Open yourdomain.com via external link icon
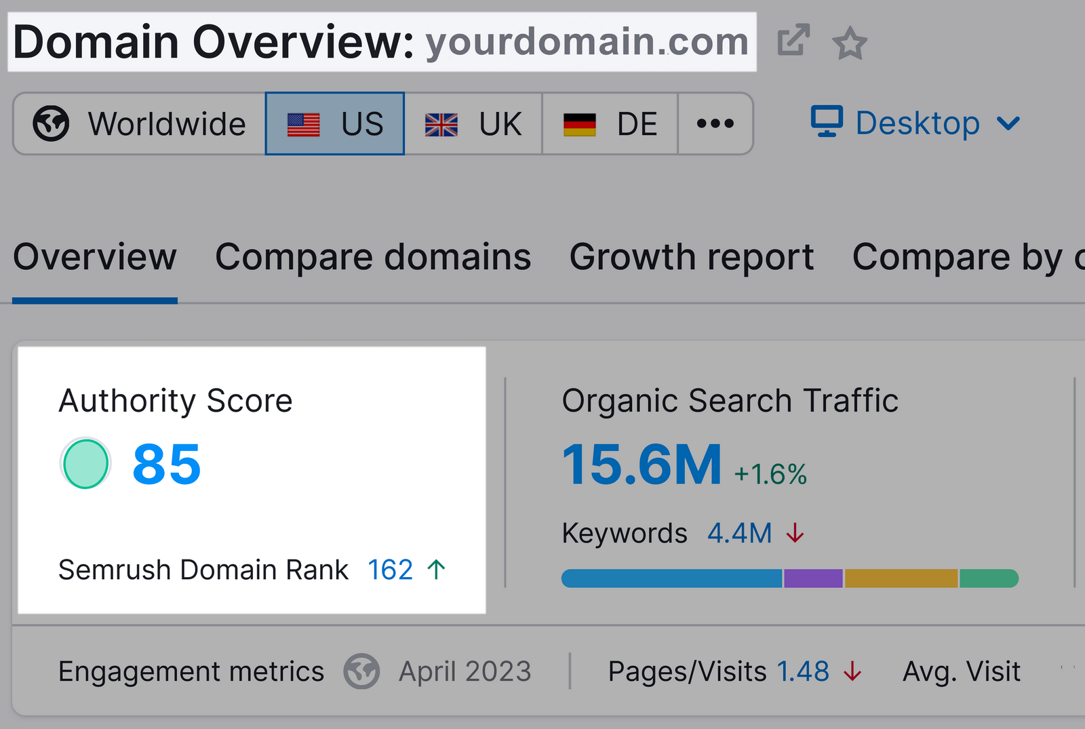 (x=794, y=41)
